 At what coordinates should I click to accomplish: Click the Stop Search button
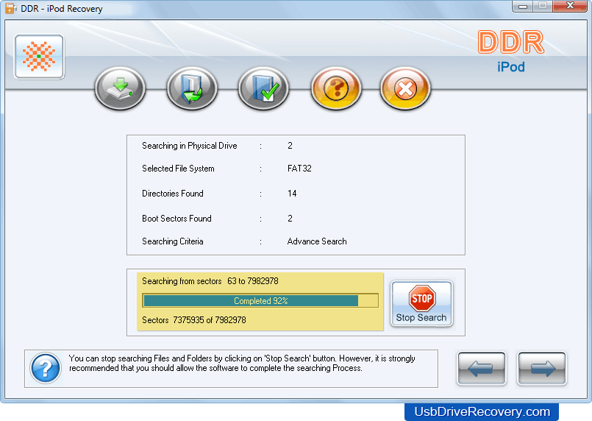point(421,304)
